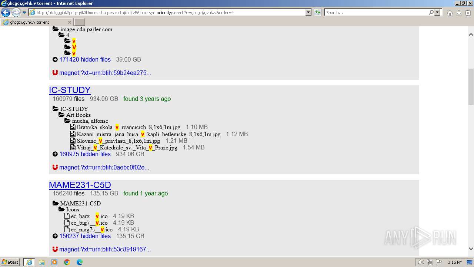Viewport: 474px width, 267px height.
Task: Click the Refresh page icon
Action: (318, 12)
